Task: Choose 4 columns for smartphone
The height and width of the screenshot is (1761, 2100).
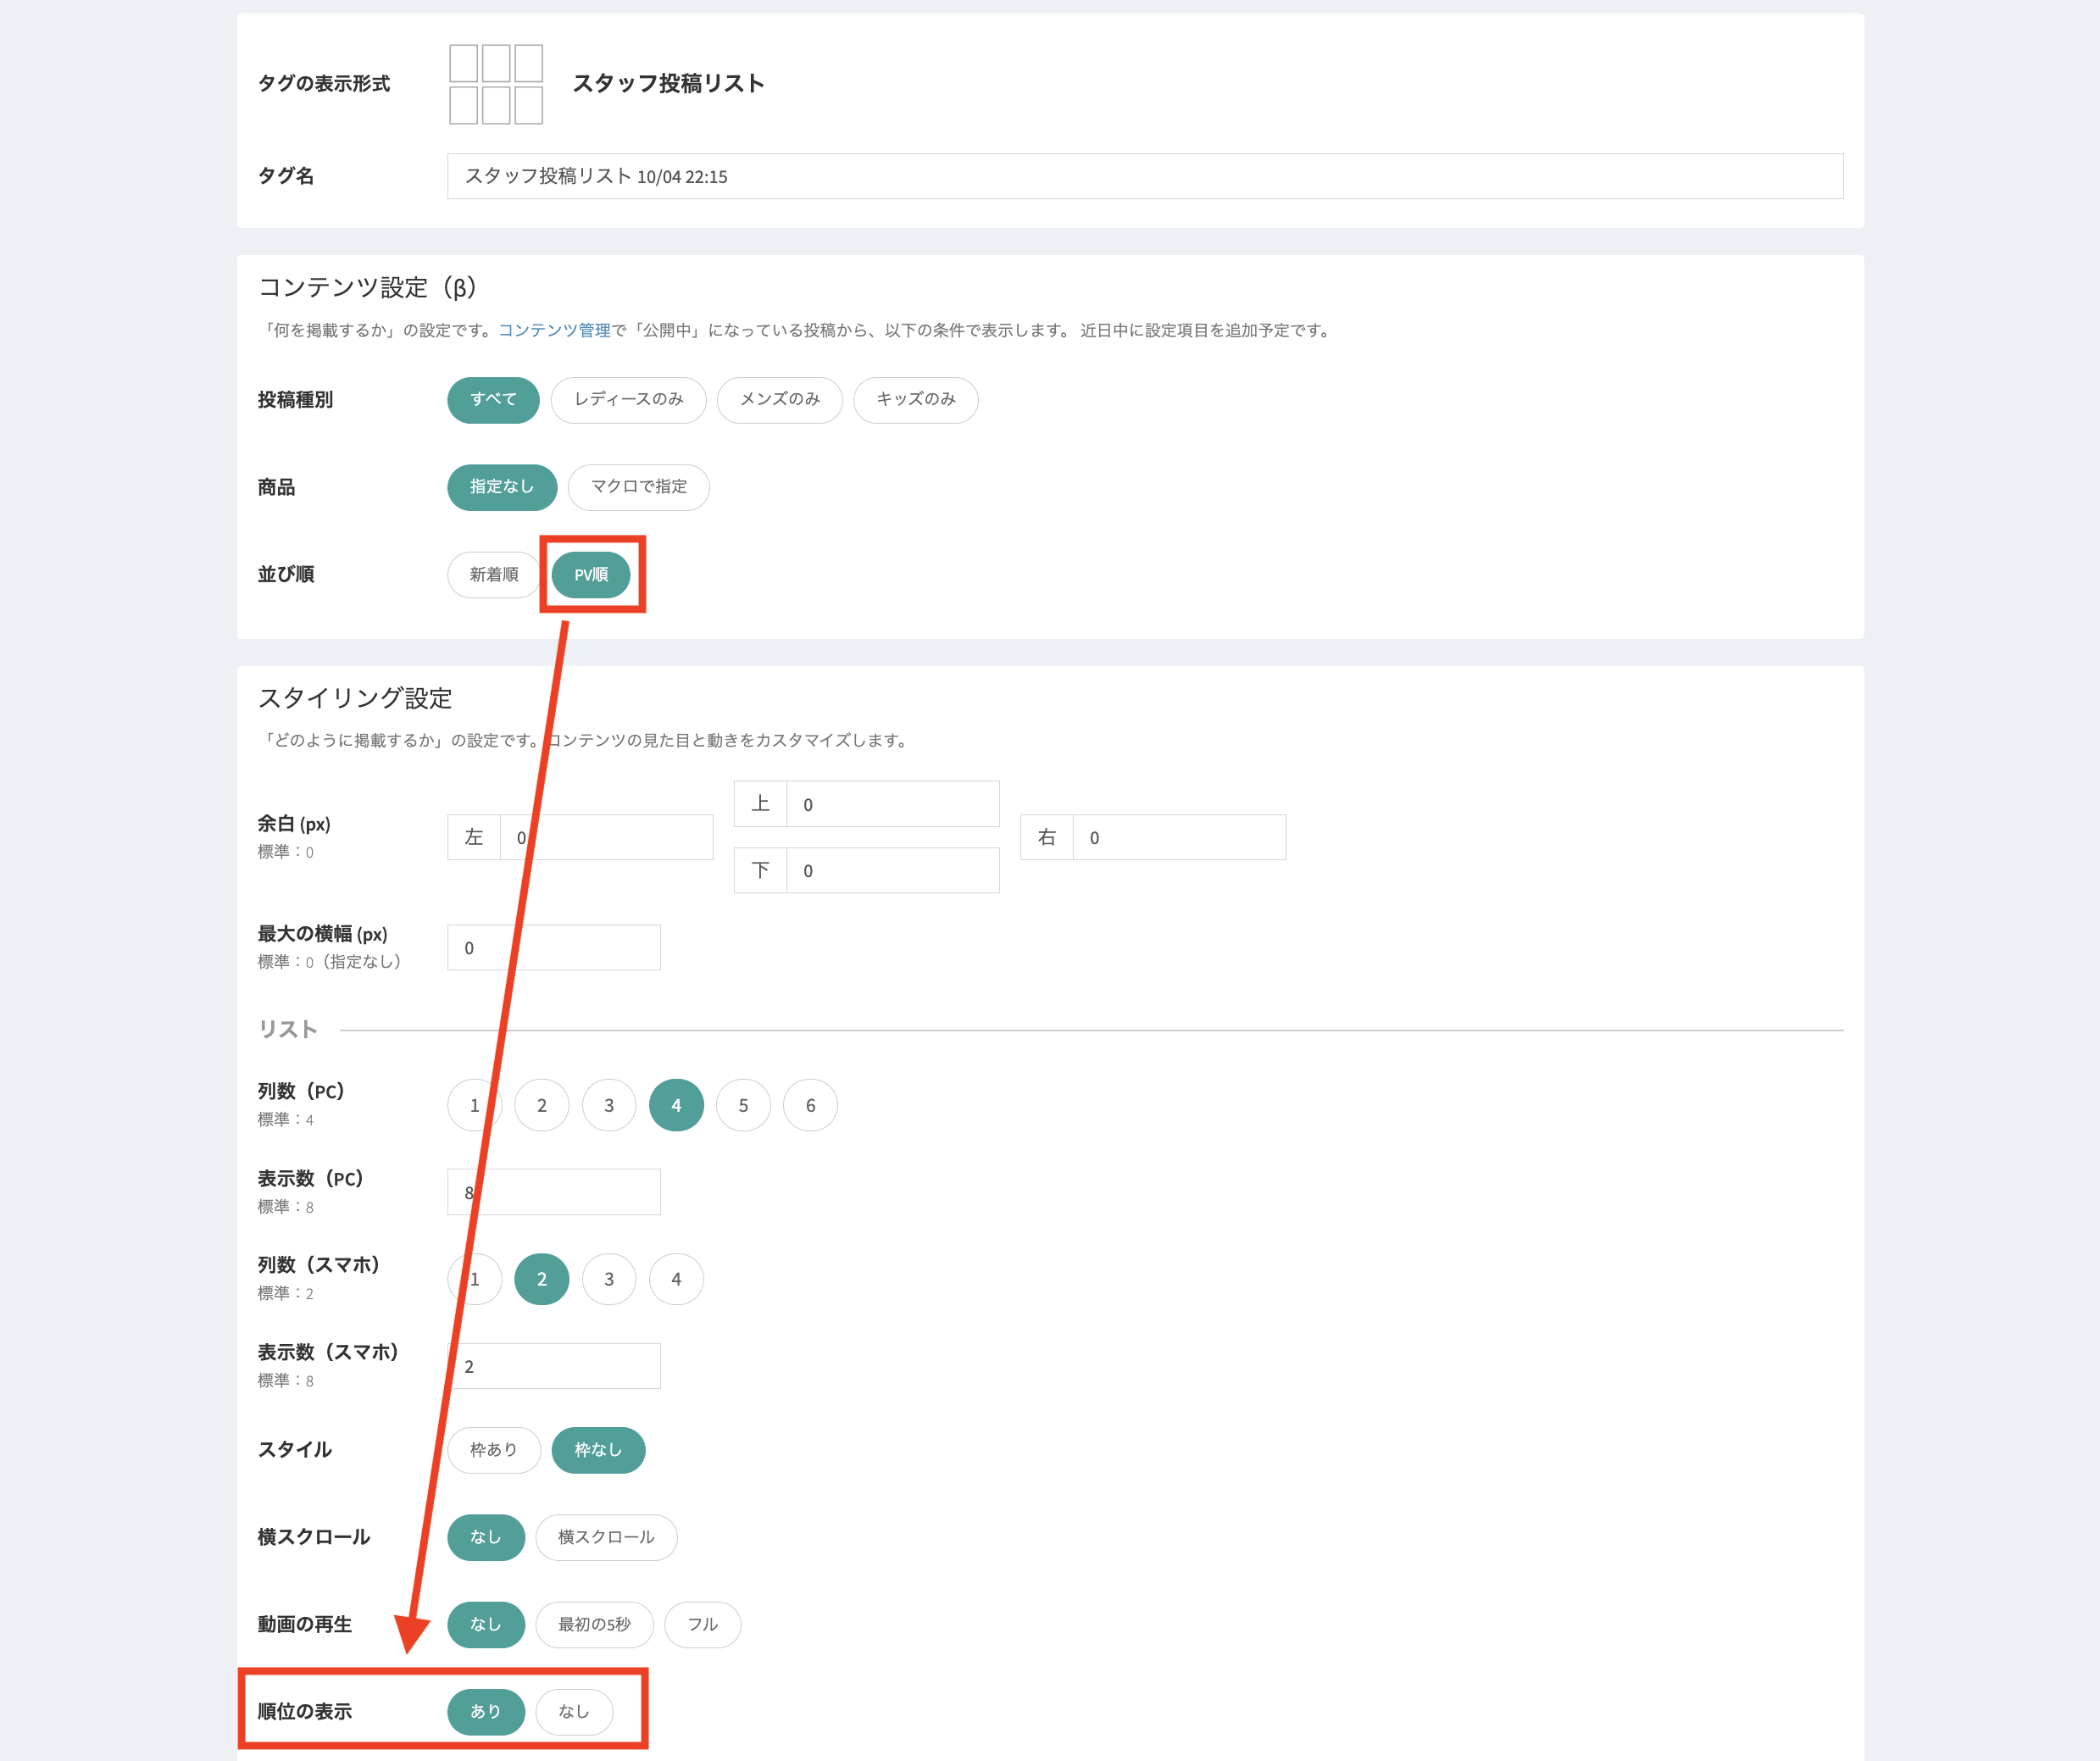Action: click(676, 1279)
